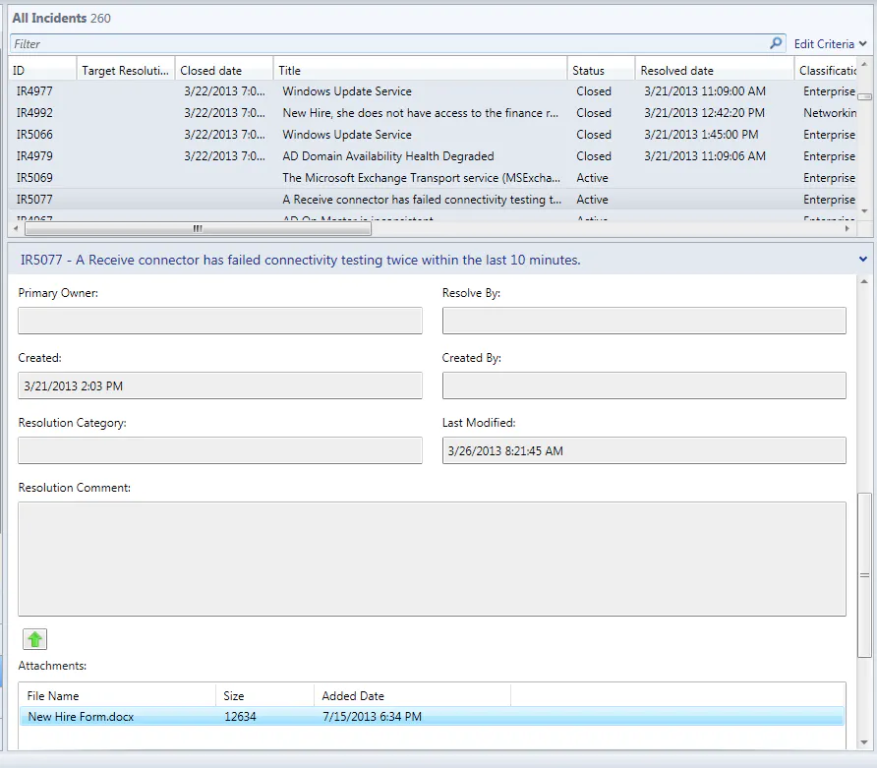Screen dimensions: 877x768
Task: Select incident row IR5077
Action: tap(433, 200)
